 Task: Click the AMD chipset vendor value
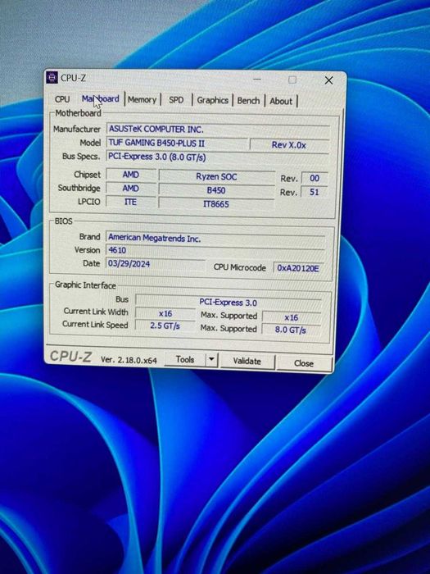pyautogui.click(x=131, y=175)
